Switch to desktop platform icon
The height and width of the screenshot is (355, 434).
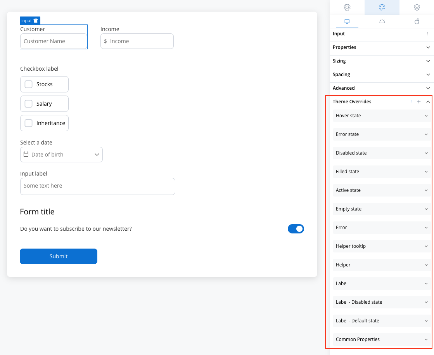point(347,21)
